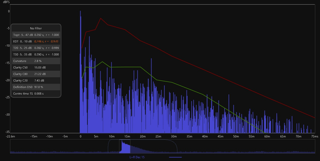Select the Clarity C50 row

tap(36, 67)
